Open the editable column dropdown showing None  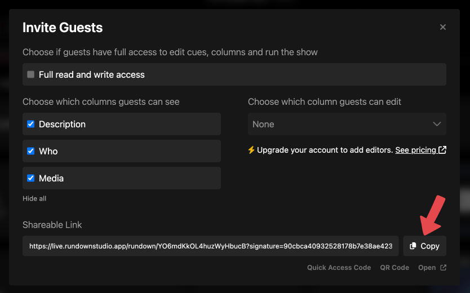347,124
